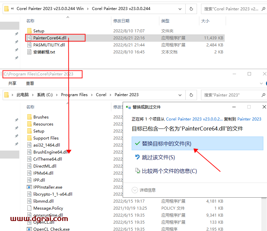Sort upper window by 大小 column
Image resolution: width=267 pixels, height=231 pixels.
205,21
